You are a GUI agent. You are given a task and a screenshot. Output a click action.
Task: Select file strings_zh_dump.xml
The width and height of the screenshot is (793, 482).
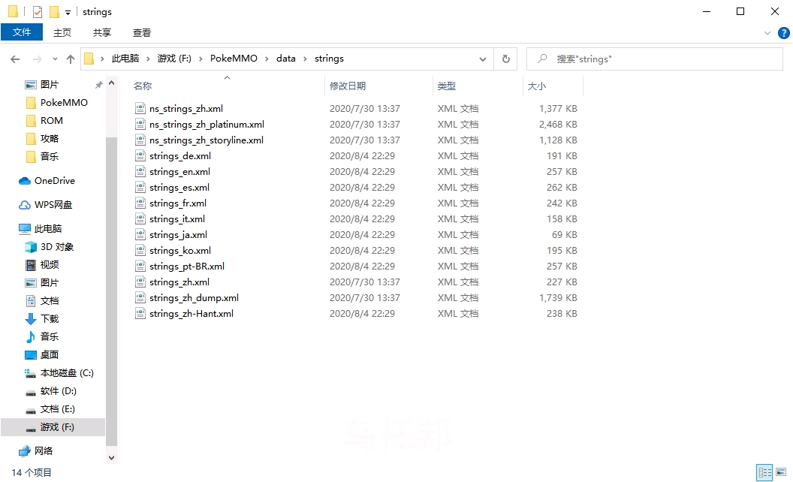194,298
